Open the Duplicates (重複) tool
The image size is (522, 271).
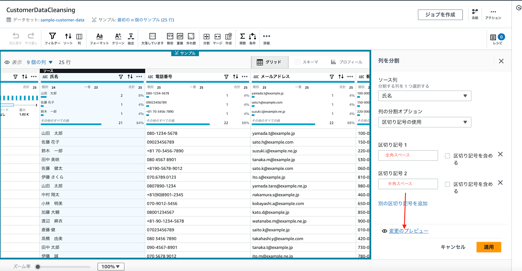pyautogui.click(x=180, y=39)
